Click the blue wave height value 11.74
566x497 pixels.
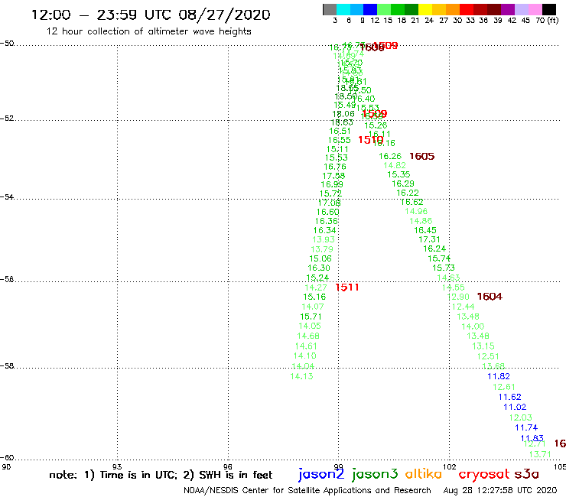(x=526, y=427)
